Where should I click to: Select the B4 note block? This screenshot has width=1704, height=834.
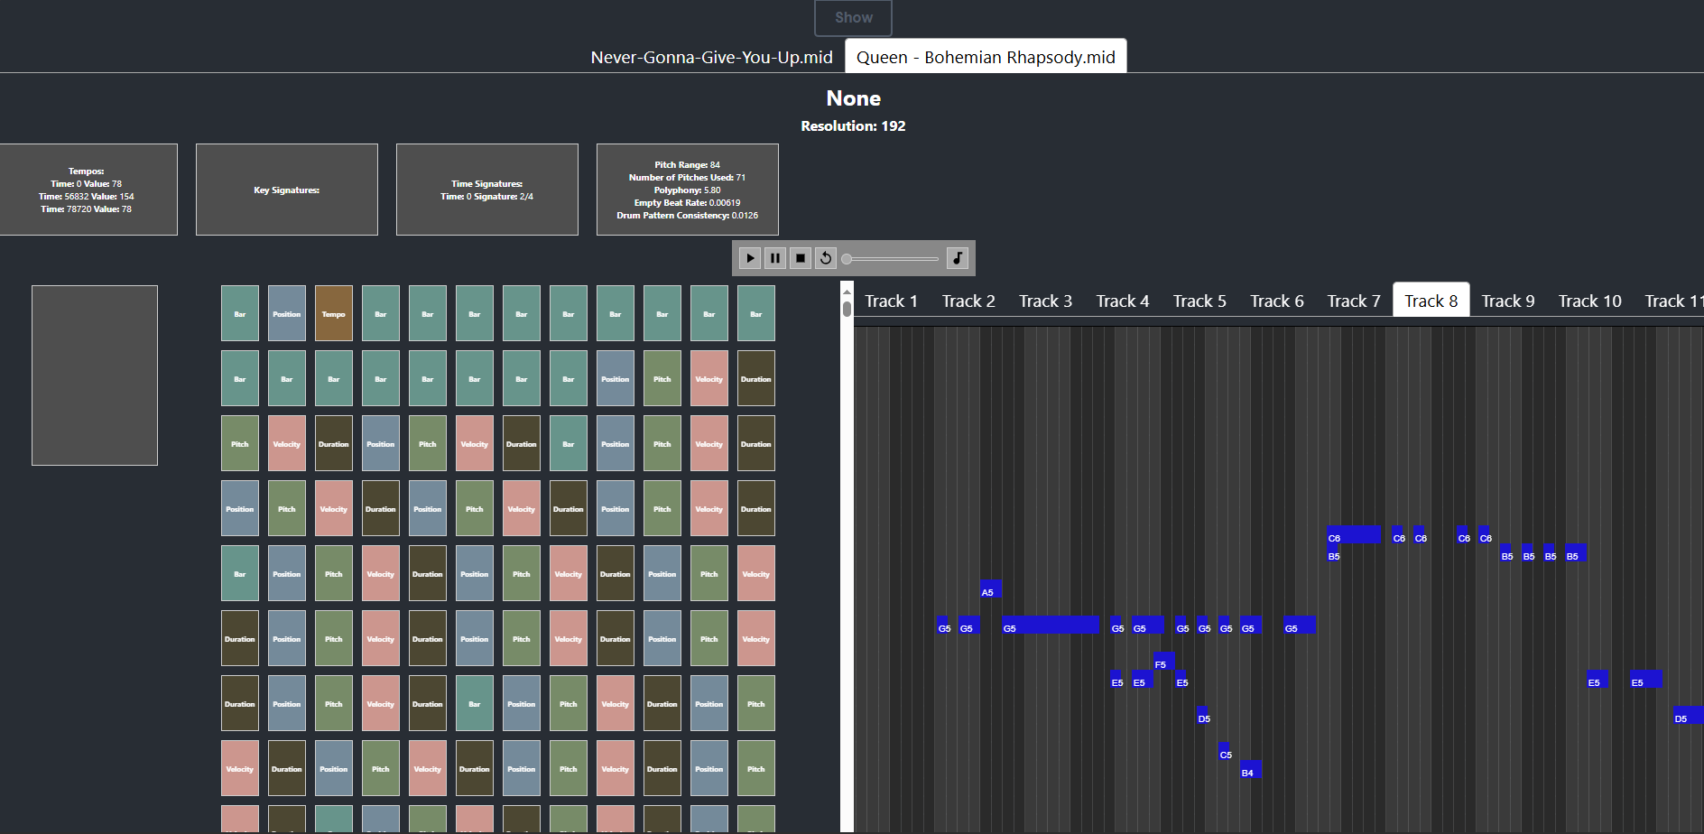[x=1250, y=770]
